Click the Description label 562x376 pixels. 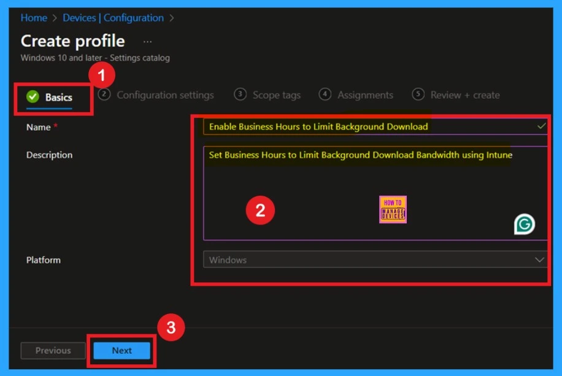coord(49,155)
